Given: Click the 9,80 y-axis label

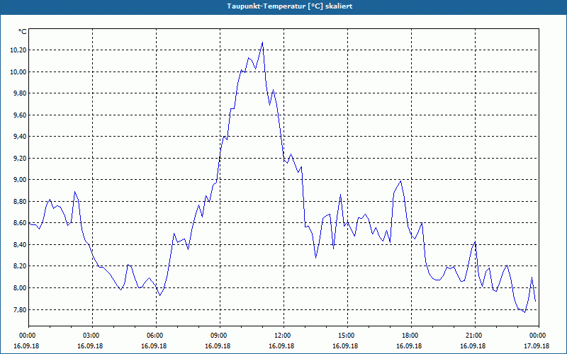Looking at the screenshot, I should click(20, 93).
